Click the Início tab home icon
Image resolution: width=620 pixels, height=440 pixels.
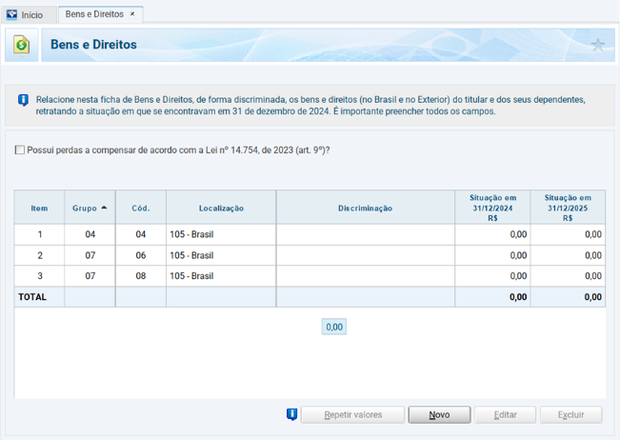12,14
